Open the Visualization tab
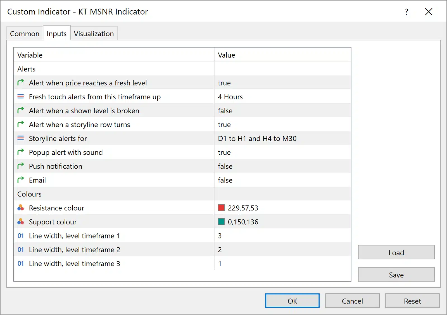 [94, 34]
